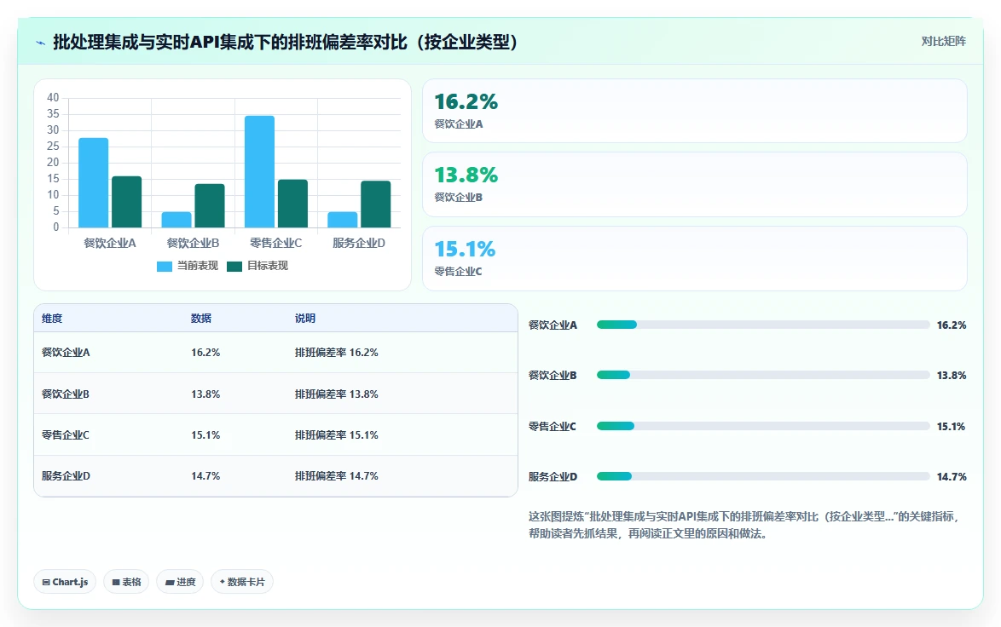
Task: Toggle 目标表现 legend swatch
Action: [234, 266]
